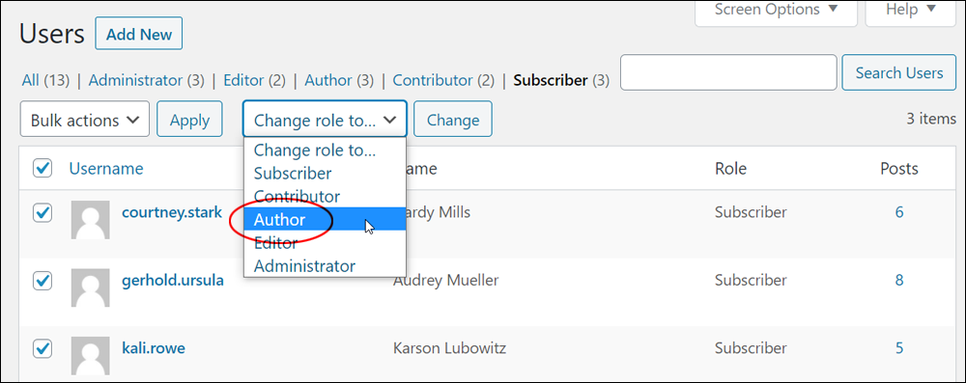Screen dimensions: 966x383
Task: Open the kali.rowe user profile
Action: (x=154, y=348)
